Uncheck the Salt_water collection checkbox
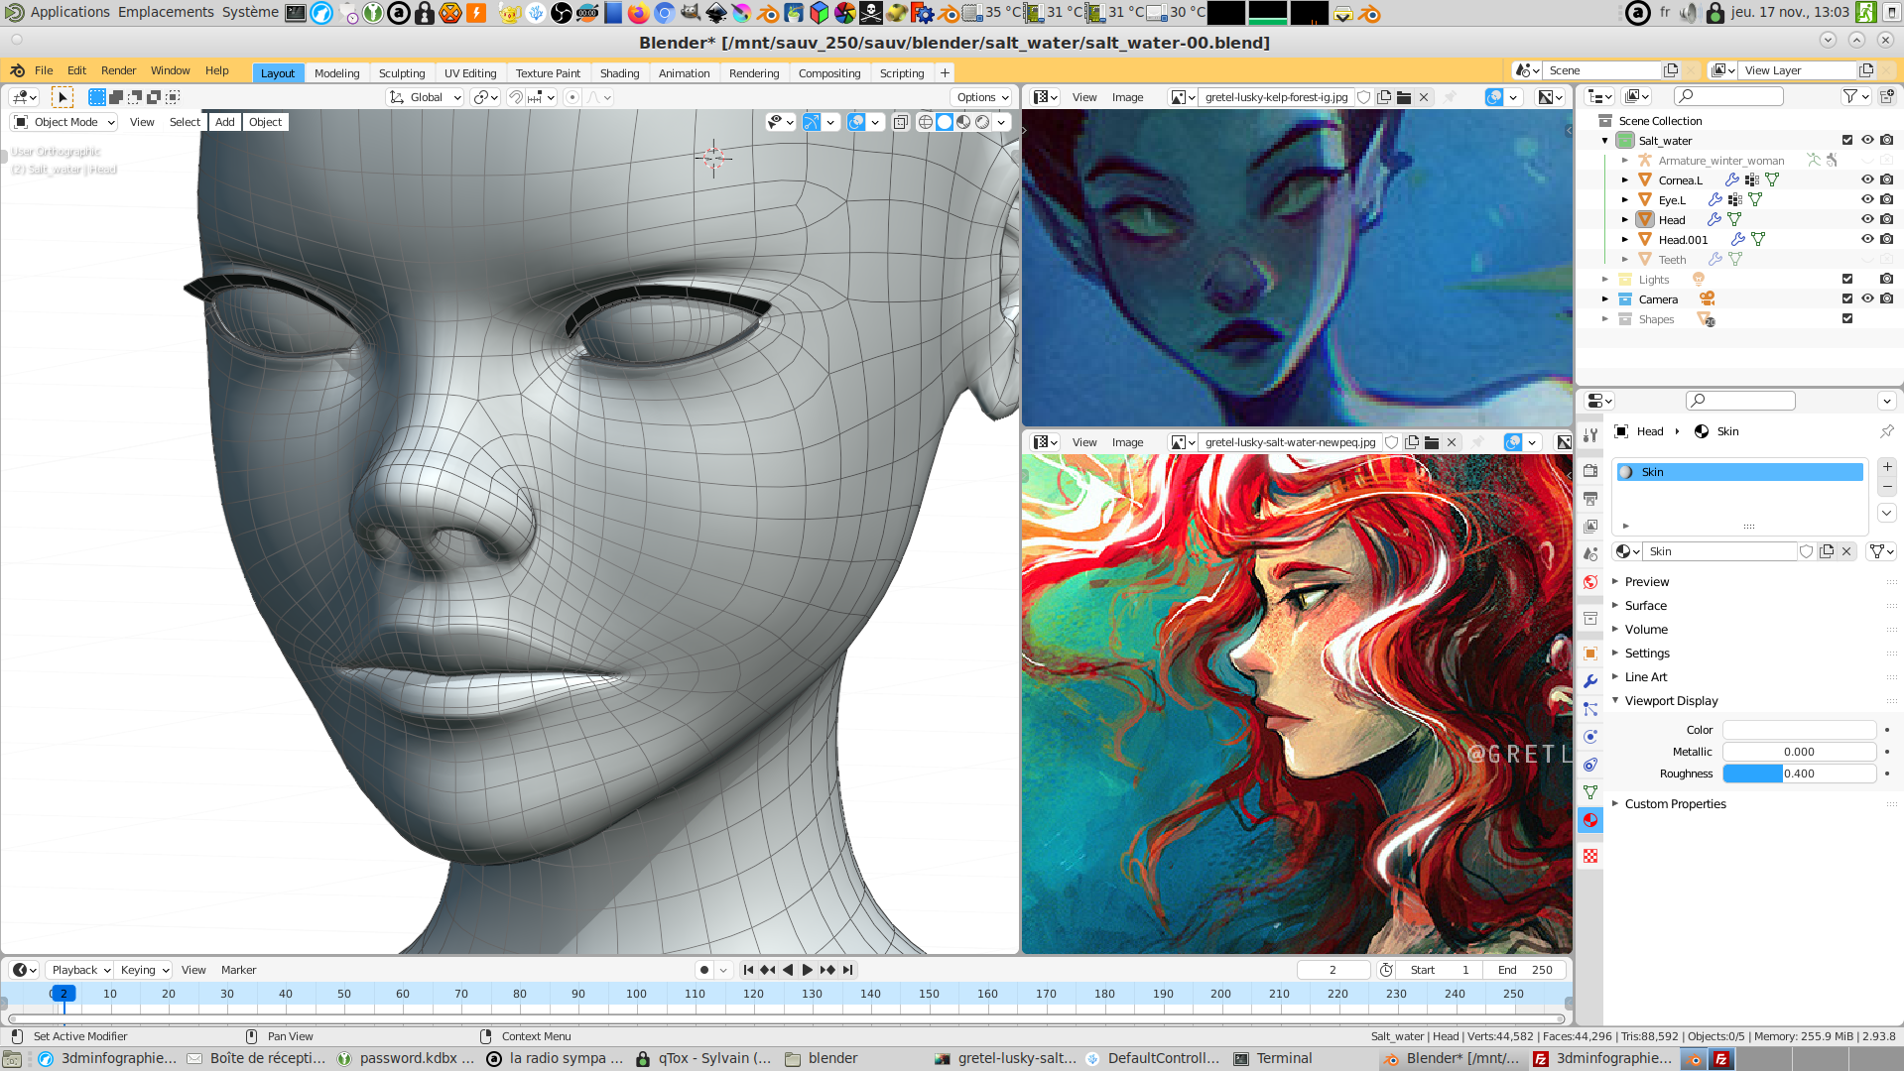The image size is (1904, 1071). 1847,140
